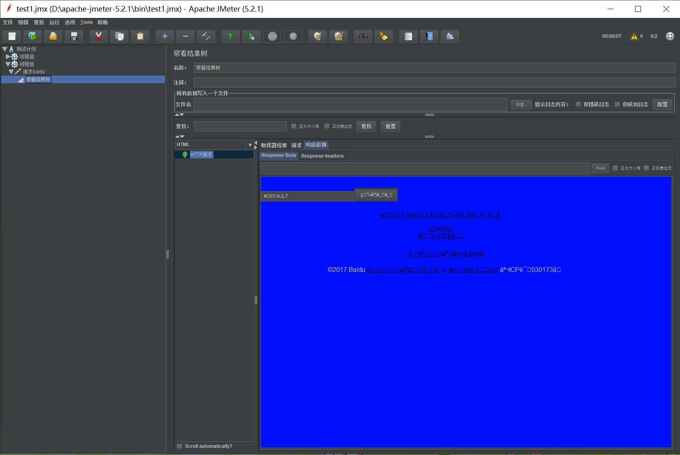Screen dimensions: 680x455
Task: Click the Help question mark icon
Action: click(429, 36)
